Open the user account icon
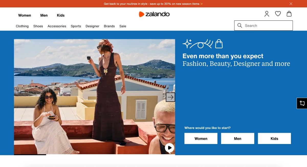Image resolution: width=307 pixels, height=167 pixels. click(267, 14)
